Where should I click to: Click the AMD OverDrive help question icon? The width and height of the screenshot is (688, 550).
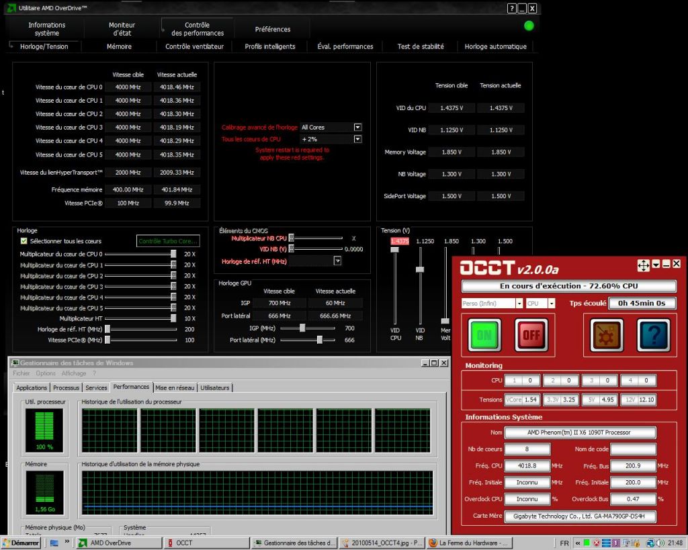pos(511,8)
